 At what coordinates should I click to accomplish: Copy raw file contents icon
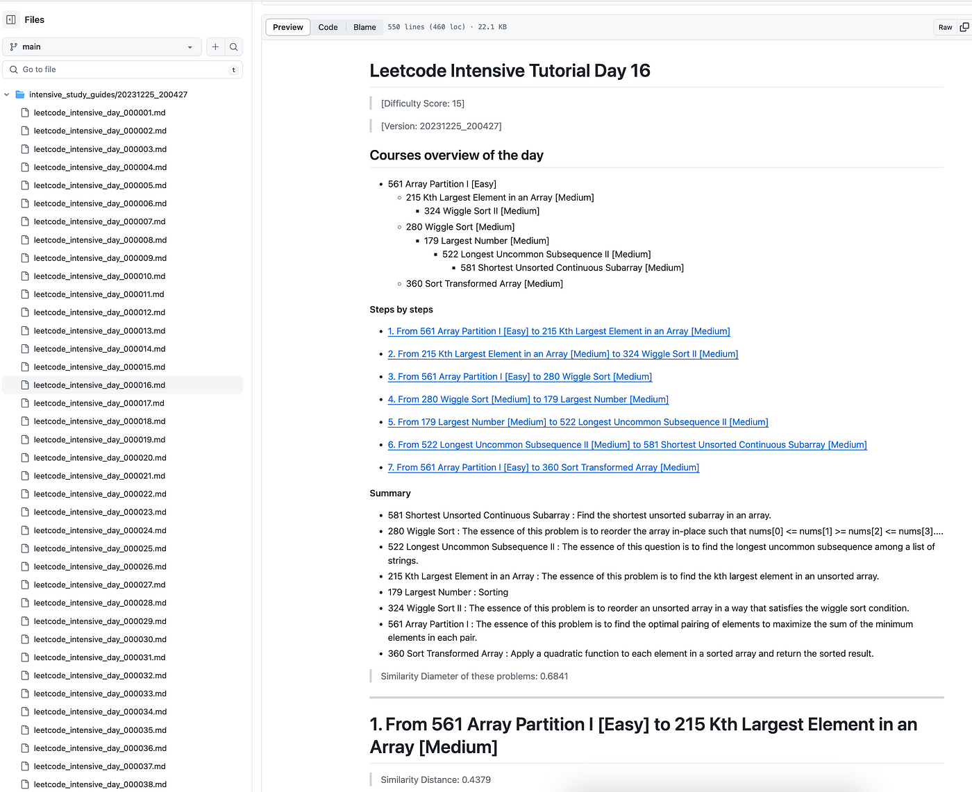964,27
